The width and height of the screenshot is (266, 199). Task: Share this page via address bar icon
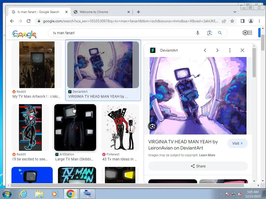coord(224,21)
